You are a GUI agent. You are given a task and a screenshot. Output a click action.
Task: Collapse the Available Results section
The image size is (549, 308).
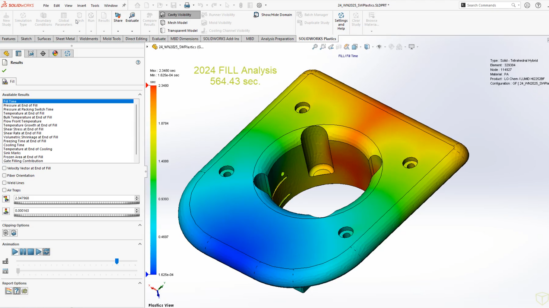click(x=140, y=95)
